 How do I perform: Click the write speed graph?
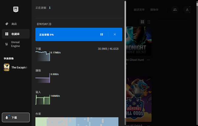coord(43,100)
